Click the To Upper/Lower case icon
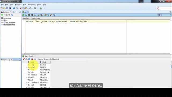Image resolution: width=172 pixels, height=97 pixels. 48,15
